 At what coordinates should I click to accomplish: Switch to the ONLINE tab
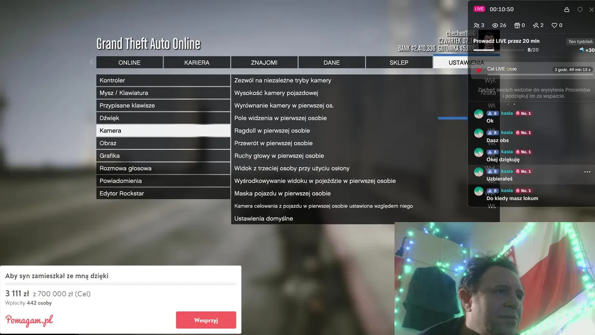coord(129,62)
